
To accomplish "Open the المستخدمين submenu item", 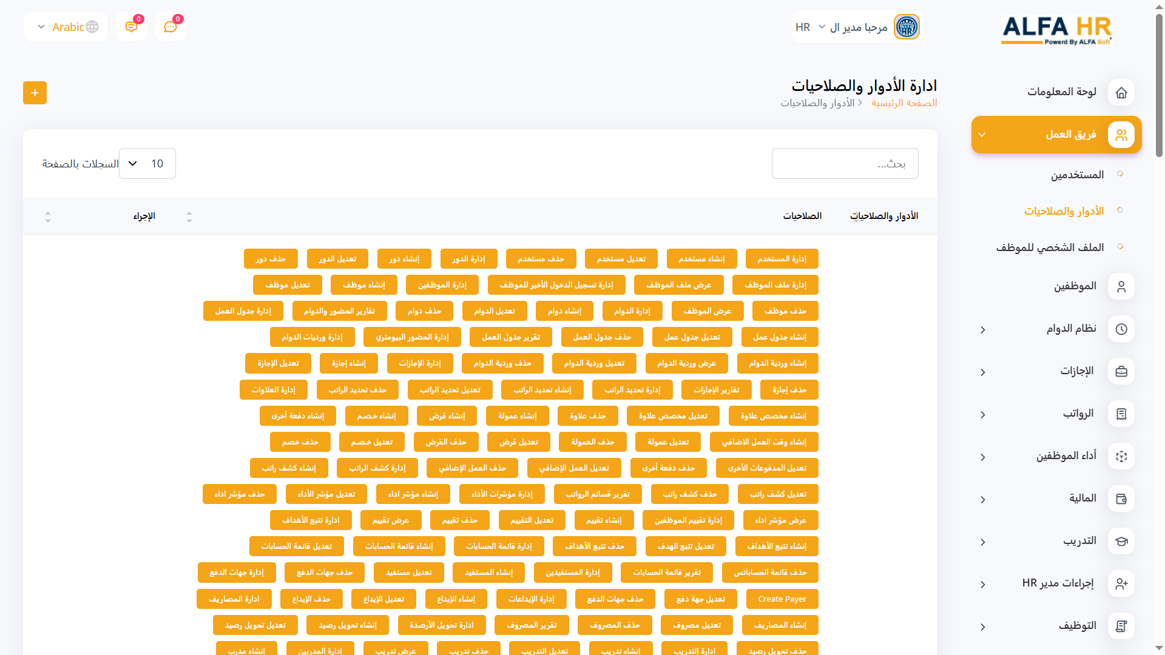I will [1077, 175].
